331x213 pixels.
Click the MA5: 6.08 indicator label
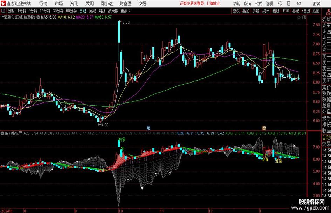click(x=49, y=17)
